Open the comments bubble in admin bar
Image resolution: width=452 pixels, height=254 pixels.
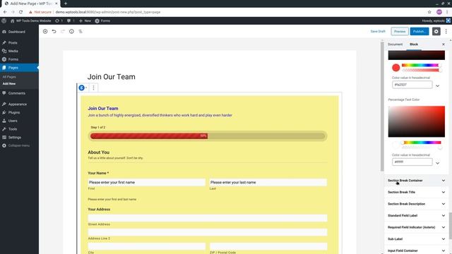[71, 20]
